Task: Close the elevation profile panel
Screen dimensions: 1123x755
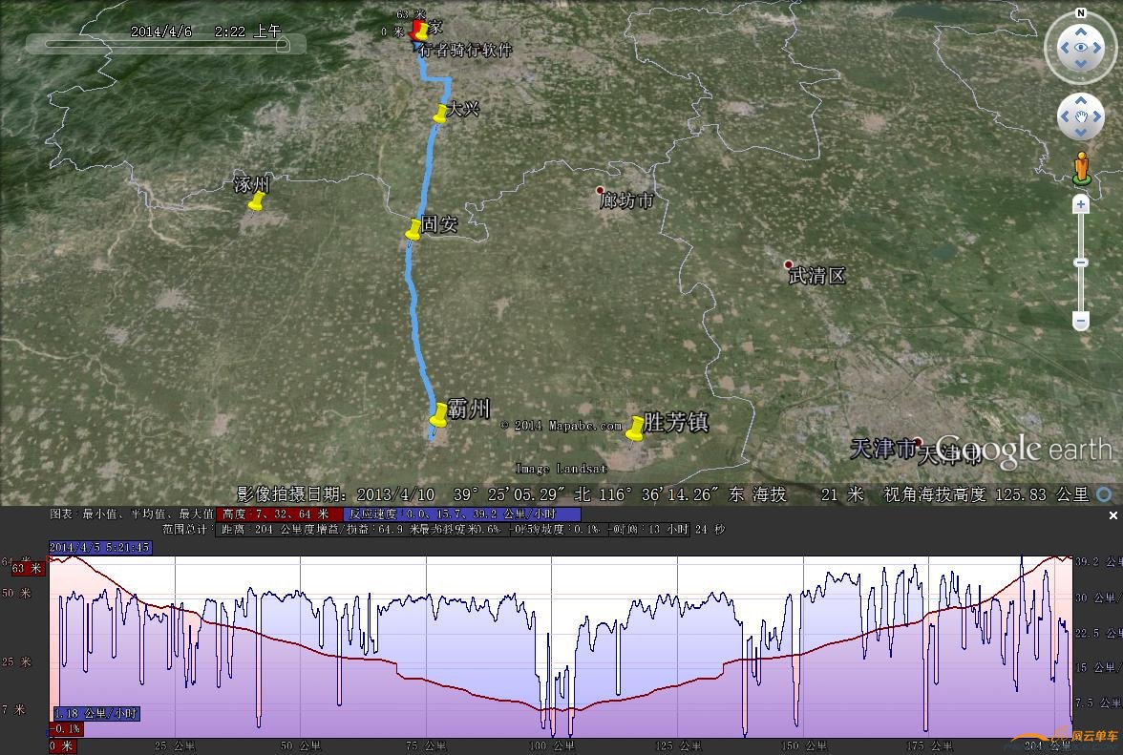Action: pos(1112,515)
